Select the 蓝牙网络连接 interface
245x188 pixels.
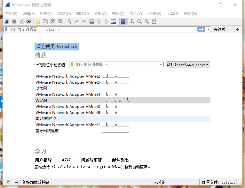tap(122, 131)
